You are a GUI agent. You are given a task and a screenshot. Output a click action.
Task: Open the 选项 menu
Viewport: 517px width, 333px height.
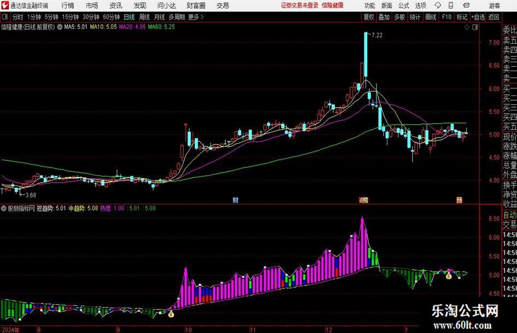[420, 5]
